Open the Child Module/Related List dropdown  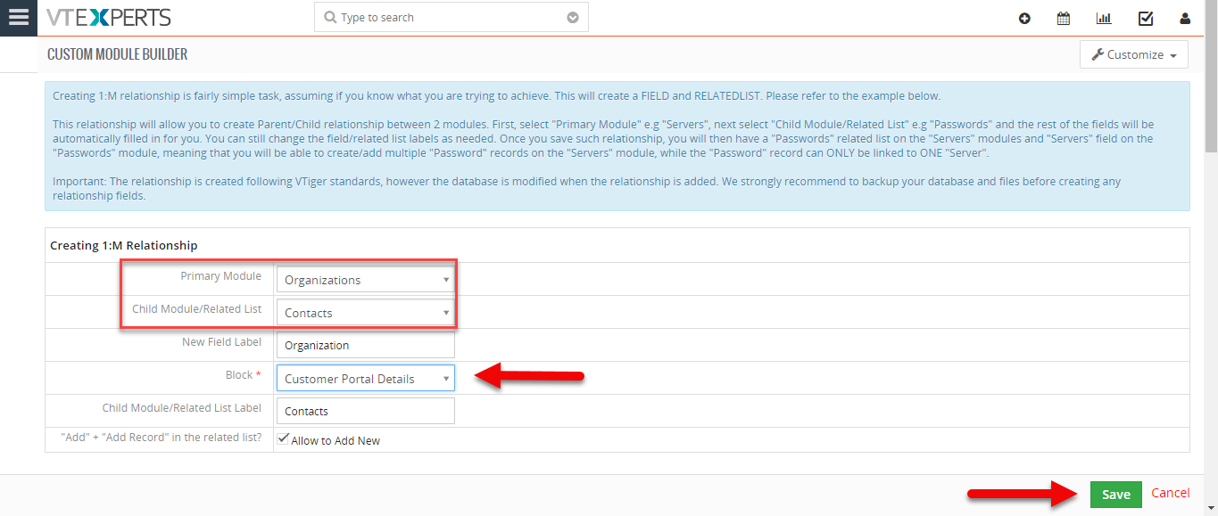[x=366, y=313]
